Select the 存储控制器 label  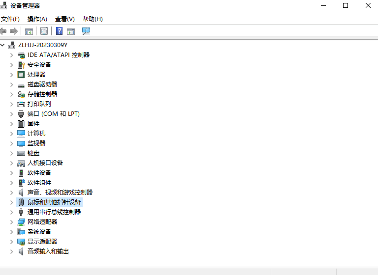[42, 94]
